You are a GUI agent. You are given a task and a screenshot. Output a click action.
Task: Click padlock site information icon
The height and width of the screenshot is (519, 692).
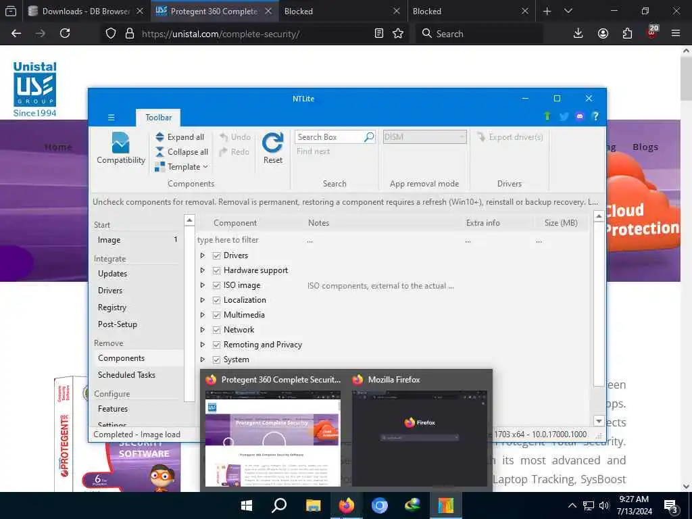[x=130, y=34]
